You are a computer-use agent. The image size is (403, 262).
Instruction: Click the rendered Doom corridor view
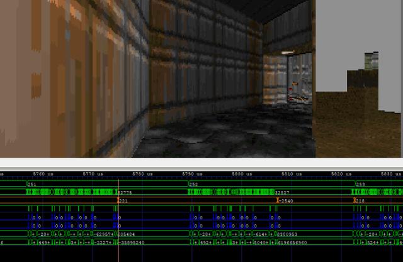(x=157, y=79)
